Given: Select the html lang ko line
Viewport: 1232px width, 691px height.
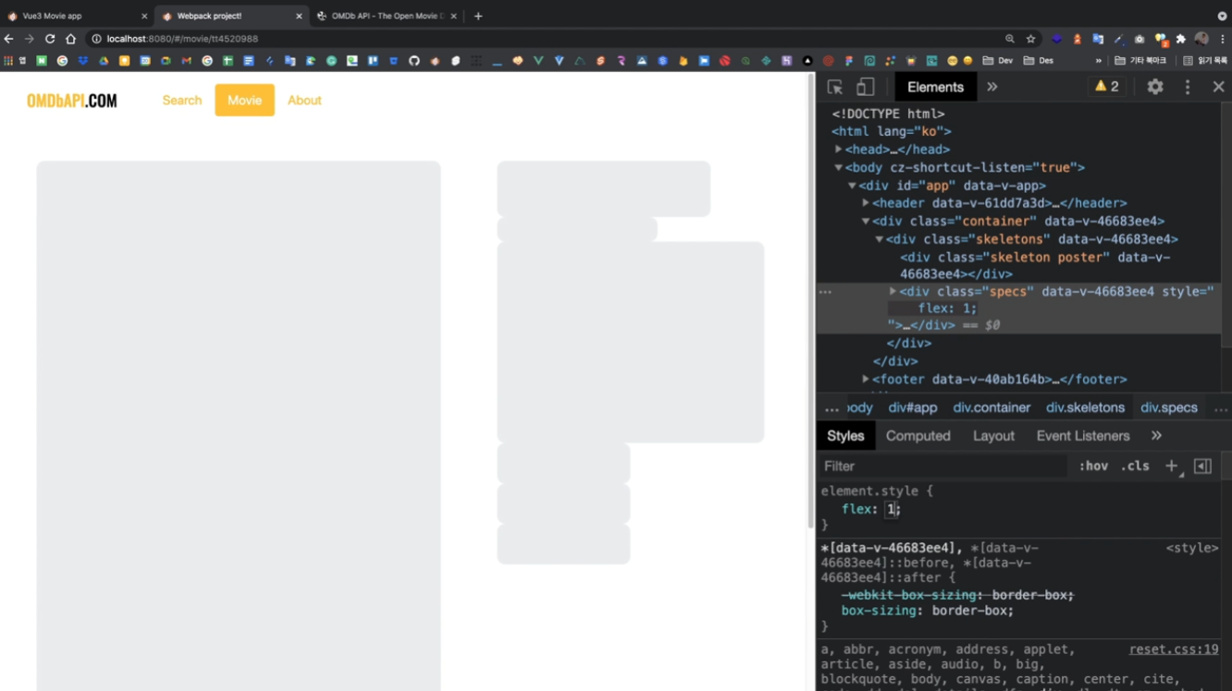Looking at the screenshot, I should click(x=891, y=131).
